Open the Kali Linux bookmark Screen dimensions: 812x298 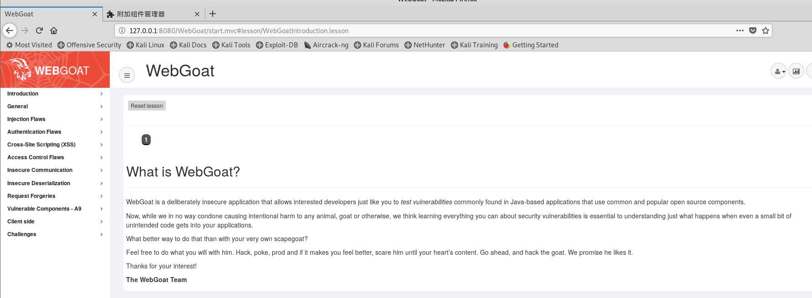click(x=145, y=45)
